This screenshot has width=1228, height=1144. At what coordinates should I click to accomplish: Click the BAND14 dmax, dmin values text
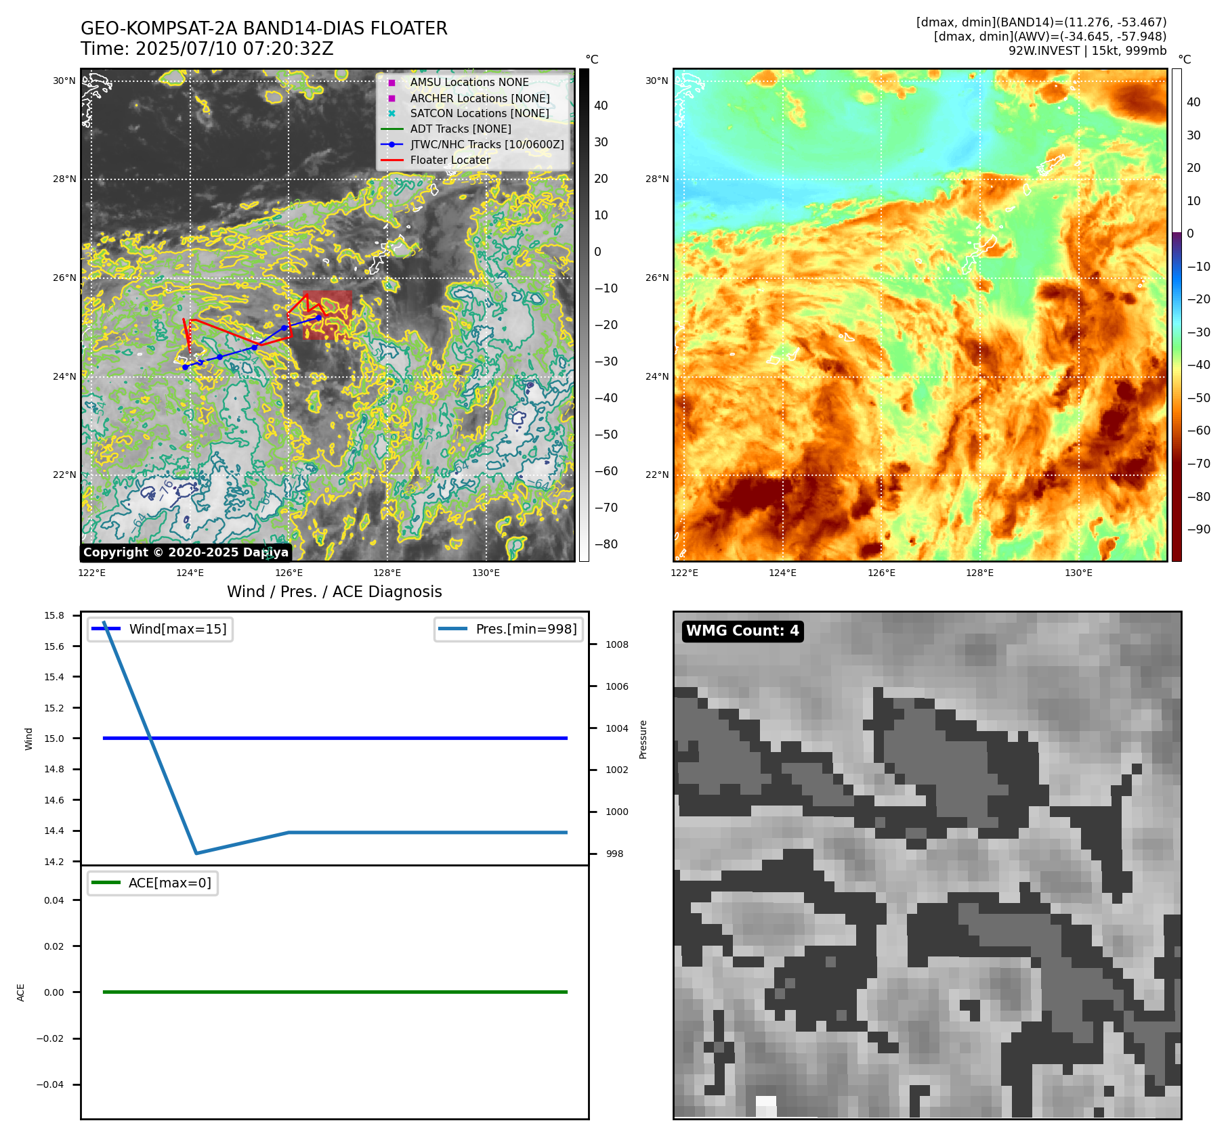click(1041, 22)
